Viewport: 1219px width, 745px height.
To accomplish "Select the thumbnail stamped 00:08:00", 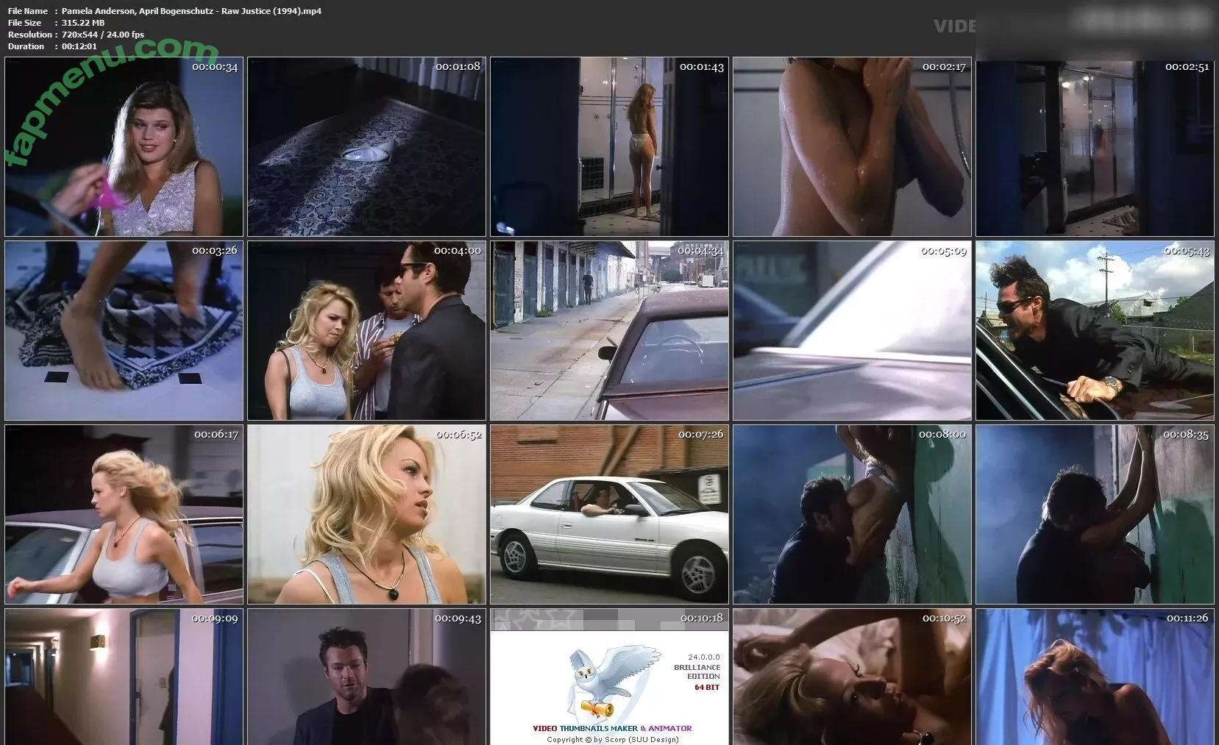I will tap(852, 515).
